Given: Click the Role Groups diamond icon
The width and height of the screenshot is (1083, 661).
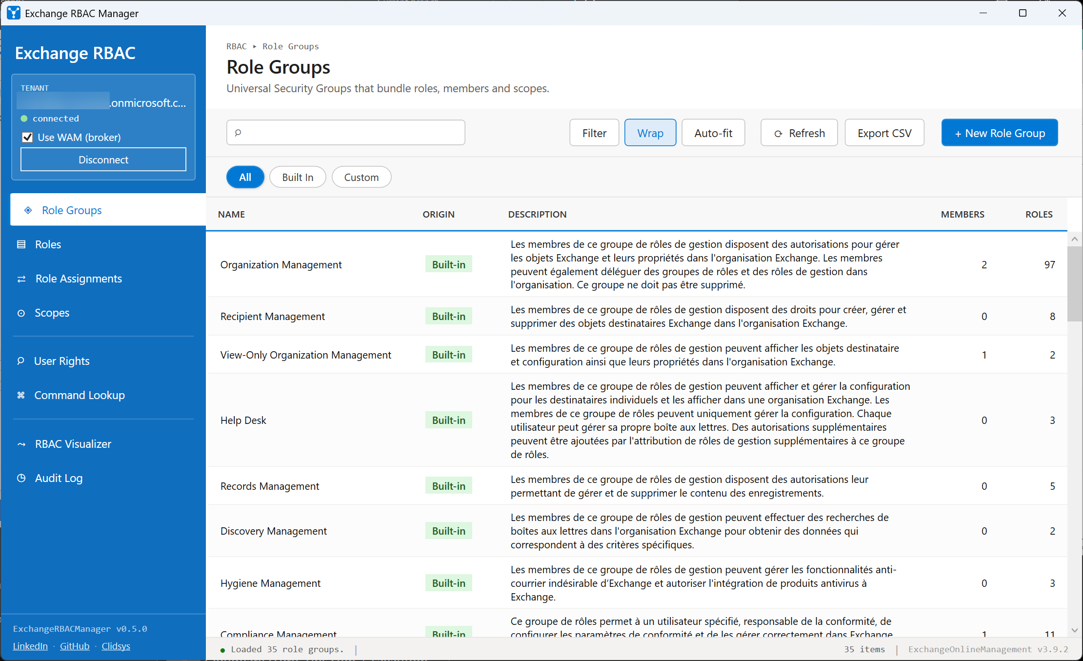Looking at the screenshot, I should coord(28,210).
